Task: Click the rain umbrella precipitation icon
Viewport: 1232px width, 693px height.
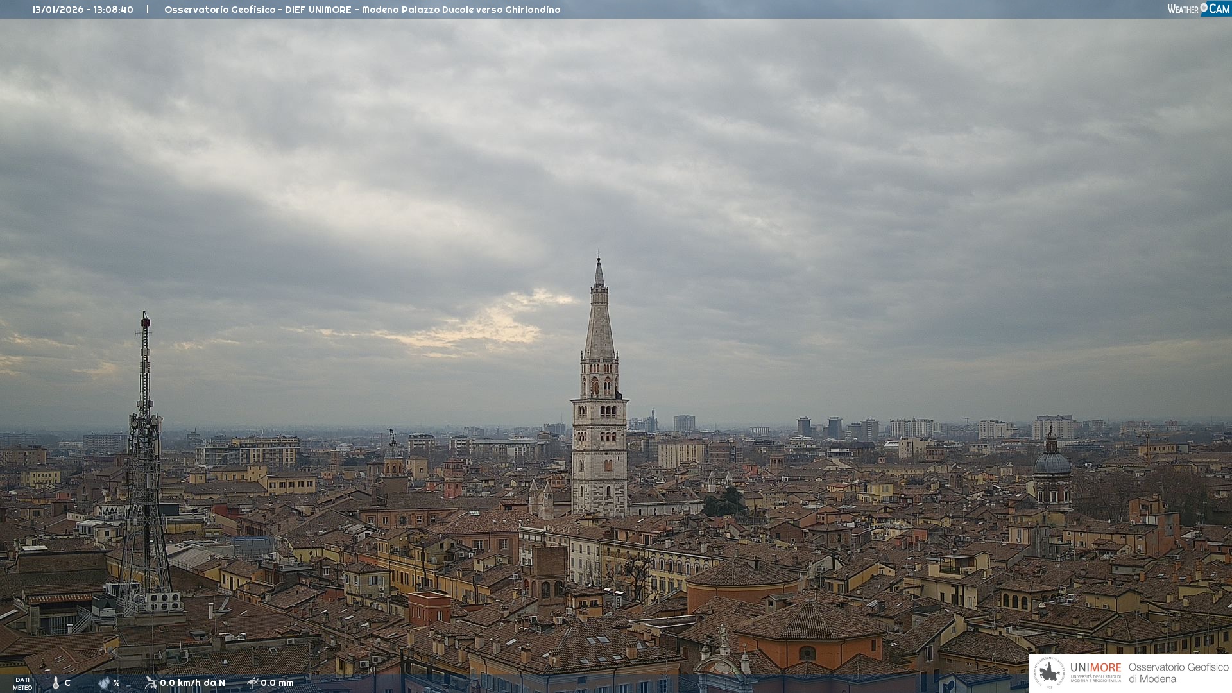Action: click(253, 683)
